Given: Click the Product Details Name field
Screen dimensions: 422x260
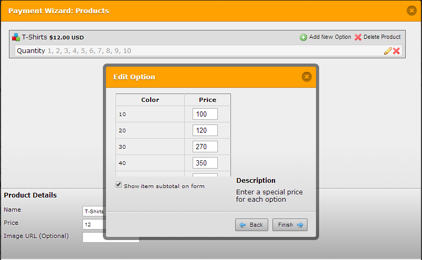Looking at the screenshot, I should point(93,211).
